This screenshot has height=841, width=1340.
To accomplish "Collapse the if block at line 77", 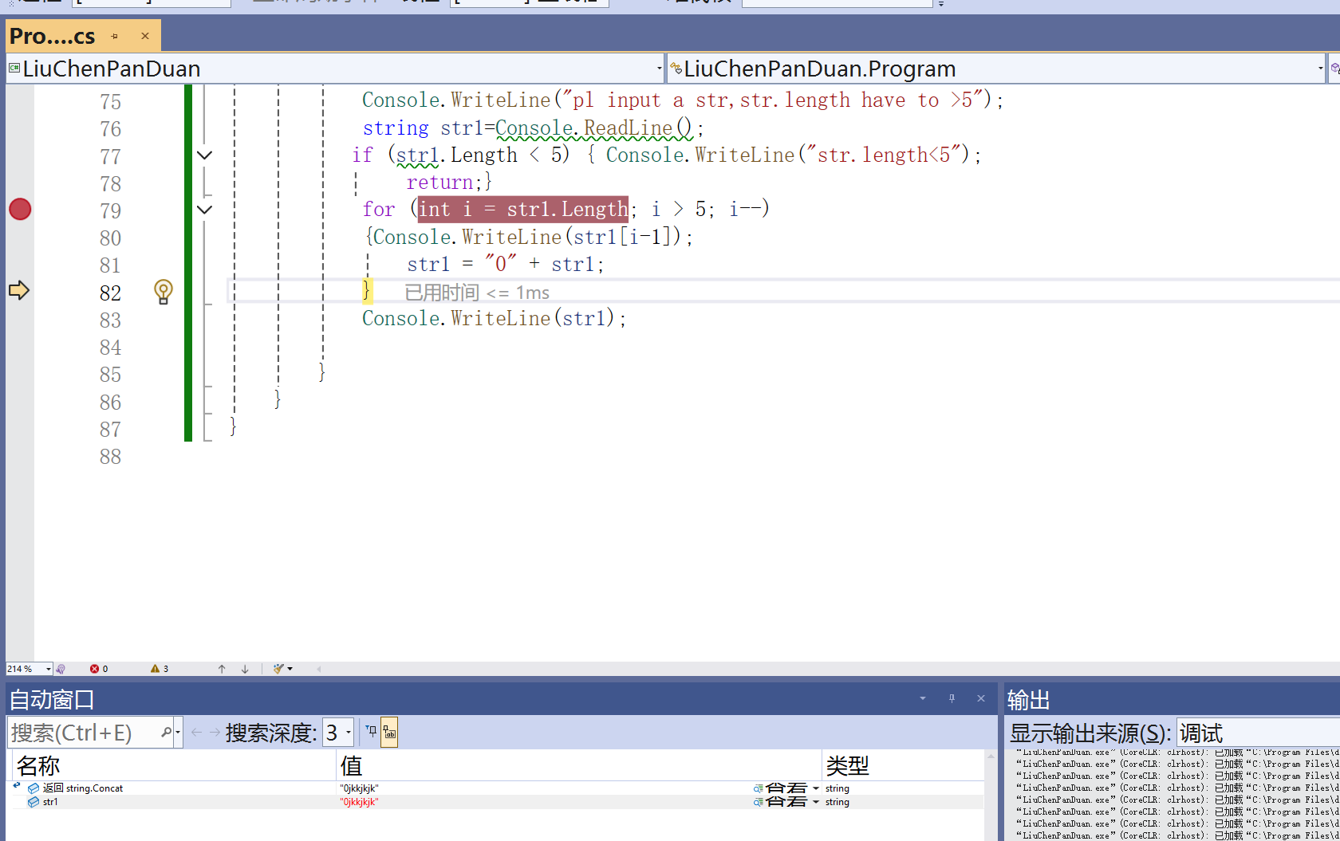I will (x=205, y=155).
